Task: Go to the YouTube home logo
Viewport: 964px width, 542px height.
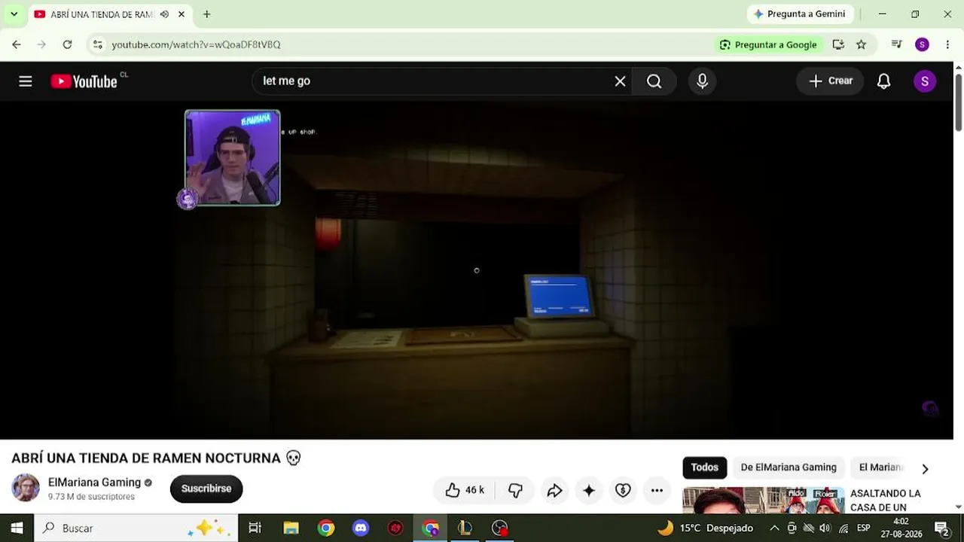Action: pyautogui.click(x=84, y=81)
